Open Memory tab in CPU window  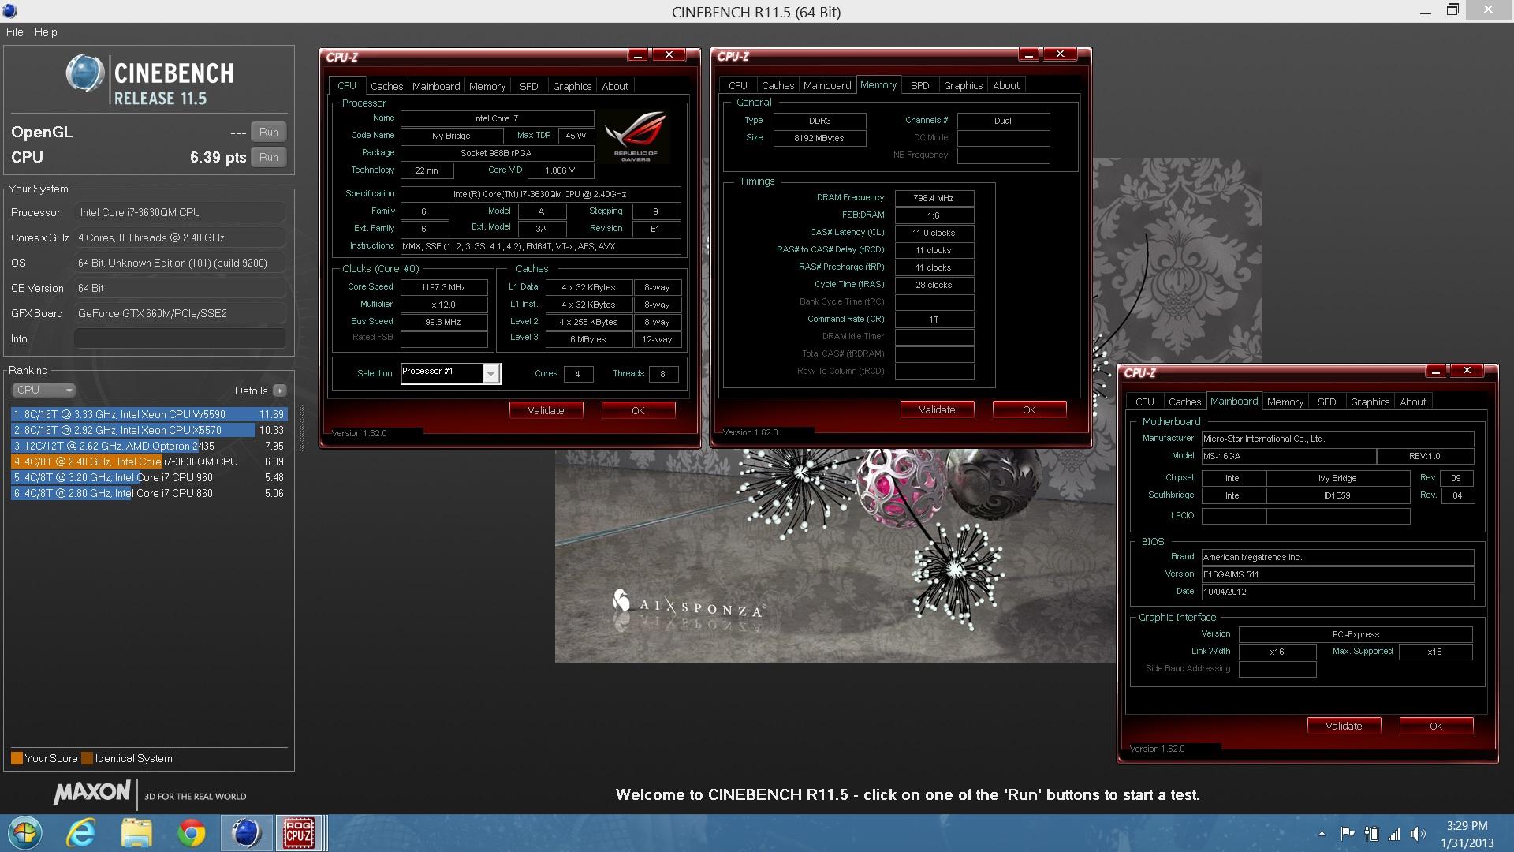click(487, 86)
